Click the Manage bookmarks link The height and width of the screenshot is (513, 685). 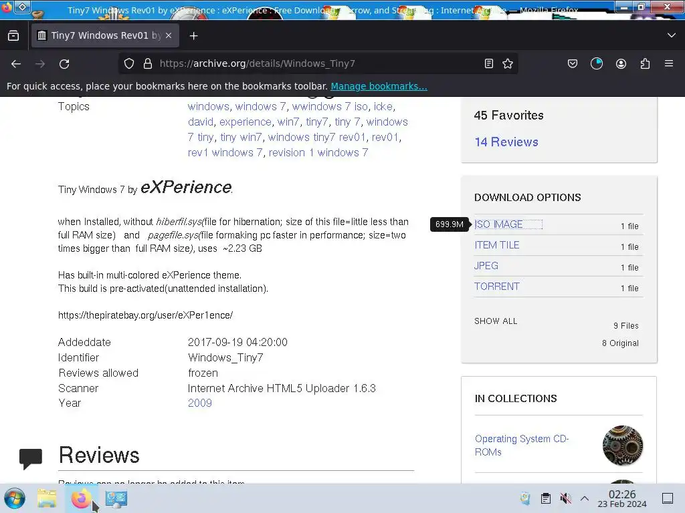pyautogui.click(x=379, y=86)
